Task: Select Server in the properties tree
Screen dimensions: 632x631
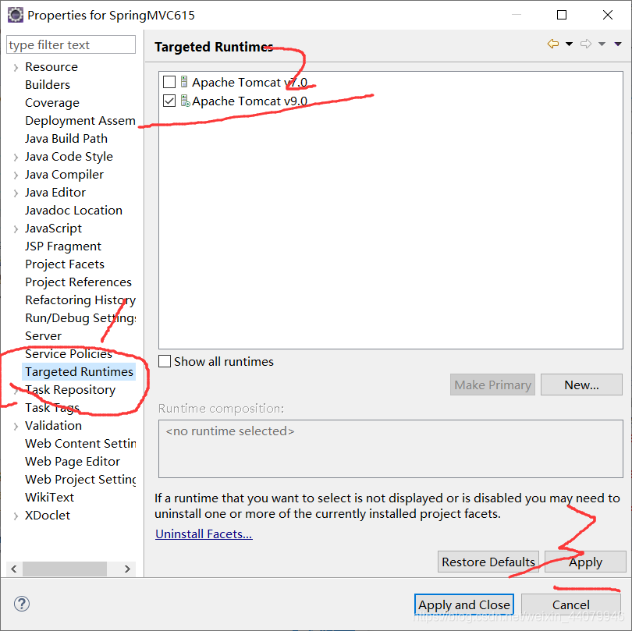Action: coord(43,335)
